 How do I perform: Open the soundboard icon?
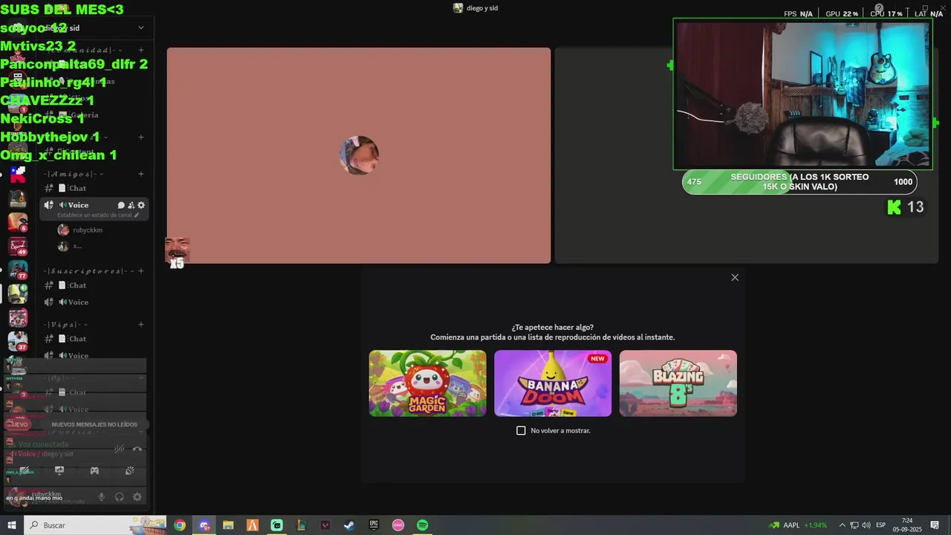click(x=129, y=470)
